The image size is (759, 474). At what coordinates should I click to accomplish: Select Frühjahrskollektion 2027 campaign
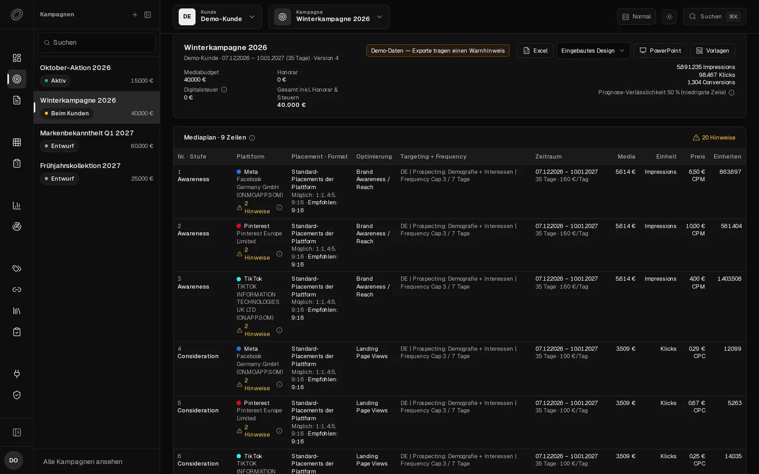[97, 173]
